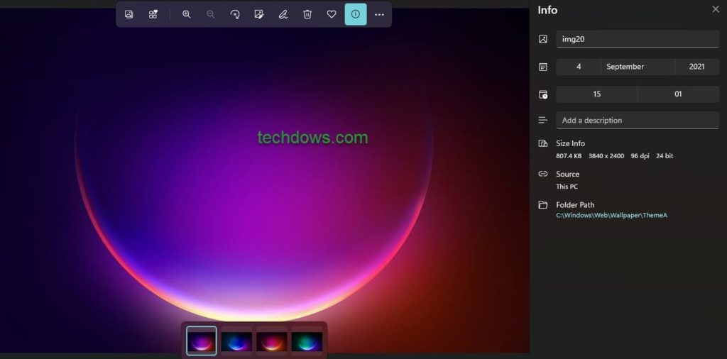Select the 2021 year field
Screen dimensions: 727x359
[696, 67]
